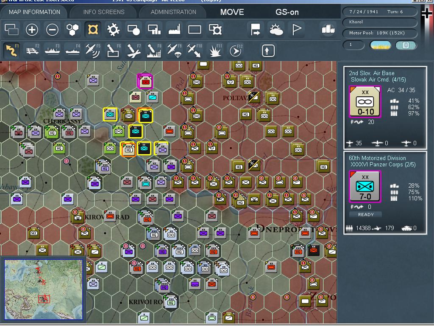This screenshot has height=326, width=434.
Task: Click the clear weather sky swatch
Action: tap(381, 45)
